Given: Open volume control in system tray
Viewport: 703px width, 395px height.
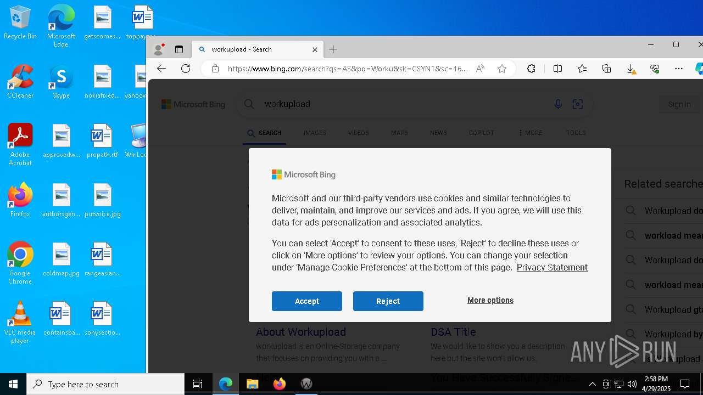Looking at the screenshot, I should click(632, 384).
